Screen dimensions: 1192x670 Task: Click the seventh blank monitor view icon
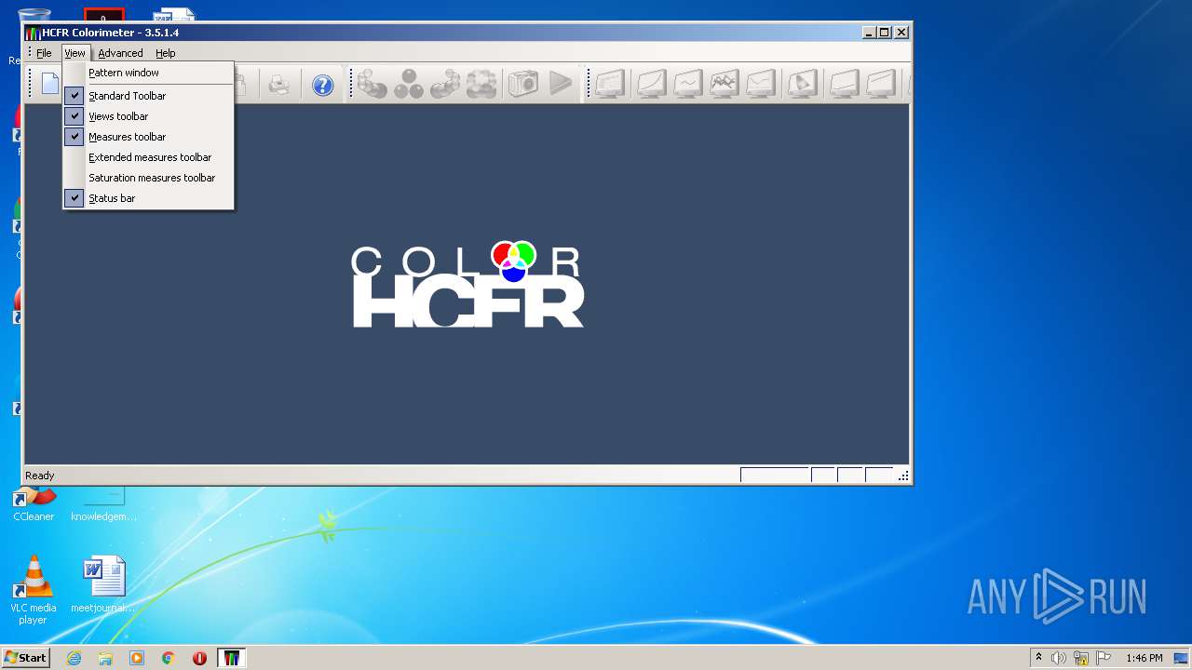click(844, 84)
